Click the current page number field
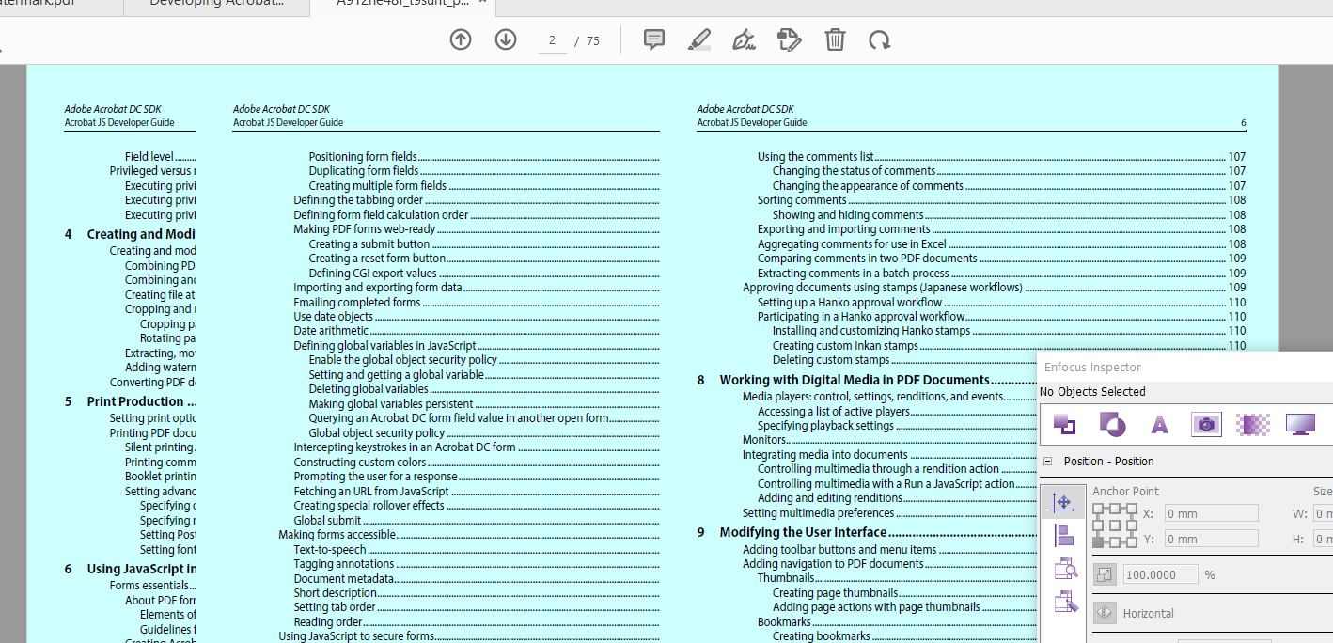Image resolution: width=1333 pixels, height=643 pixels. pos(553,40)
